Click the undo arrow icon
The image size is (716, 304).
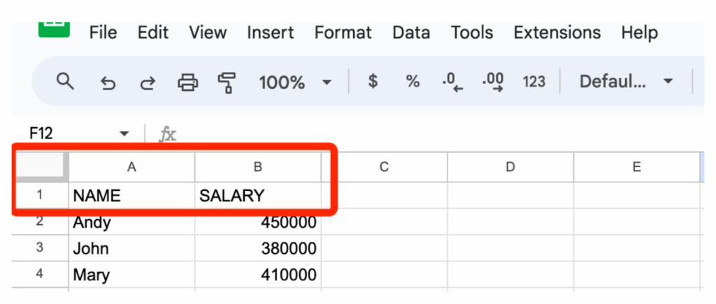pos(108,83)
